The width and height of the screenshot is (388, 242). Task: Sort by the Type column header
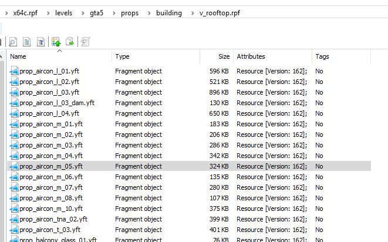click(x=156, y=56)
